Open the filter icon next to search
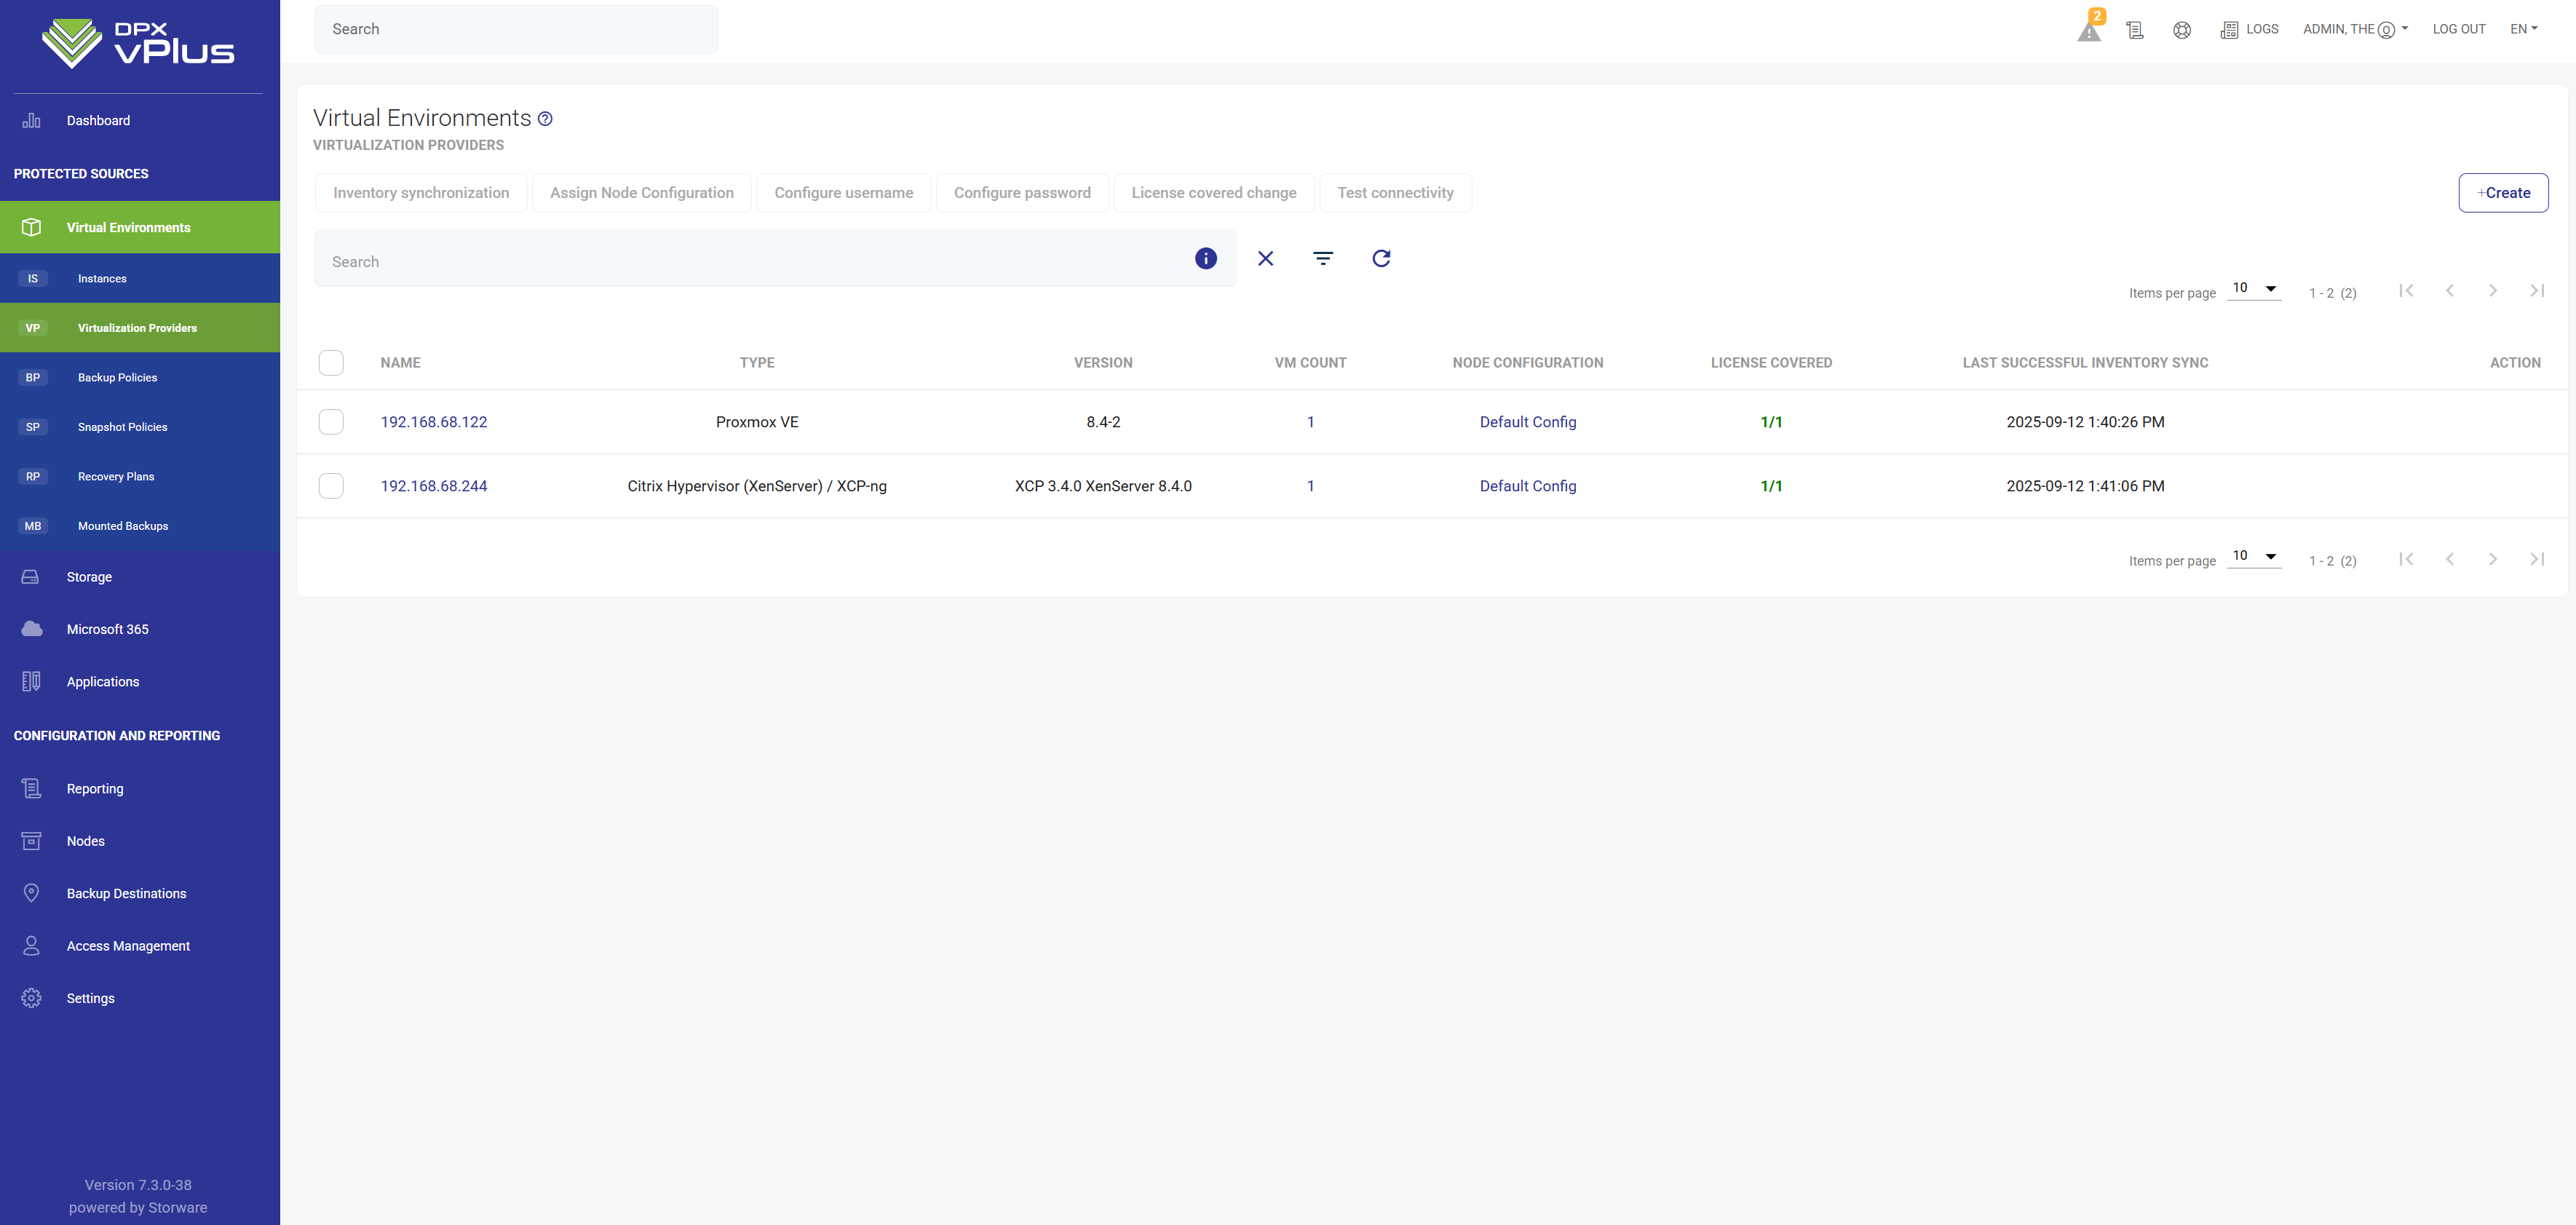2576x1225 pixels. tap(1323, 258)
